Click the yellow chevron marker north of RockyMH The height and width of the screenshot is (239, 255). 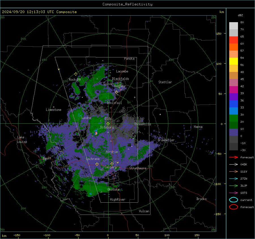(59, 70)
